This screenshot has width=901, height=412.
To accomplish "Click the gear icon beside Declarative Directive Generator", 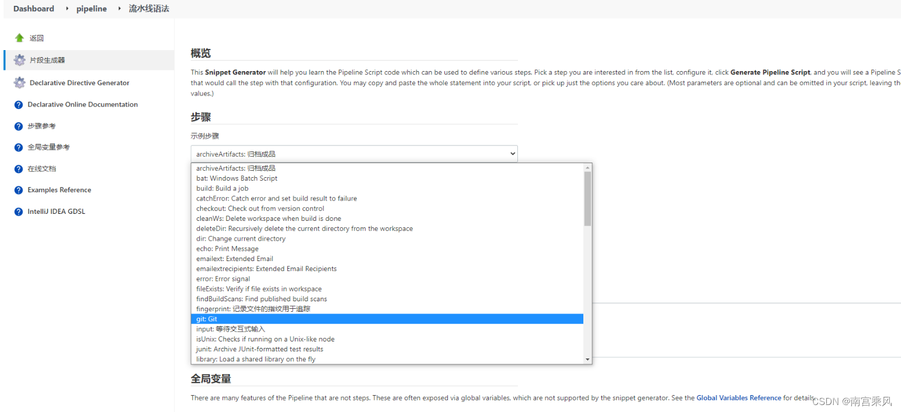I will click(19, 83).
